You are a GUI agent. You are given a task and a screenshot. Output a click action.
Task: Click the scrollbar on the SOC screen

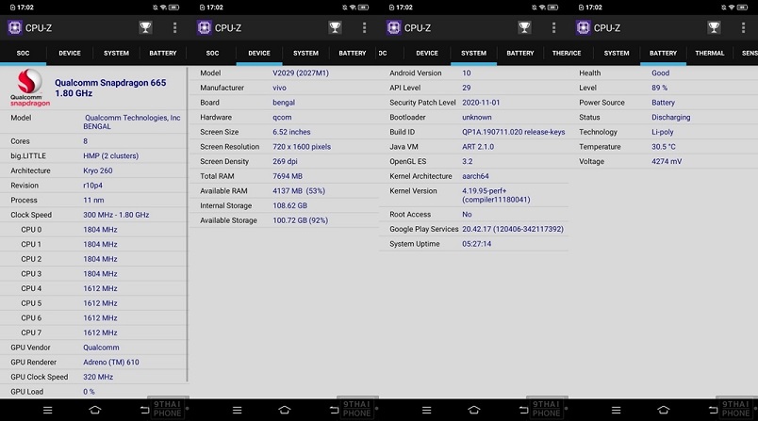(x=187, y=224)
